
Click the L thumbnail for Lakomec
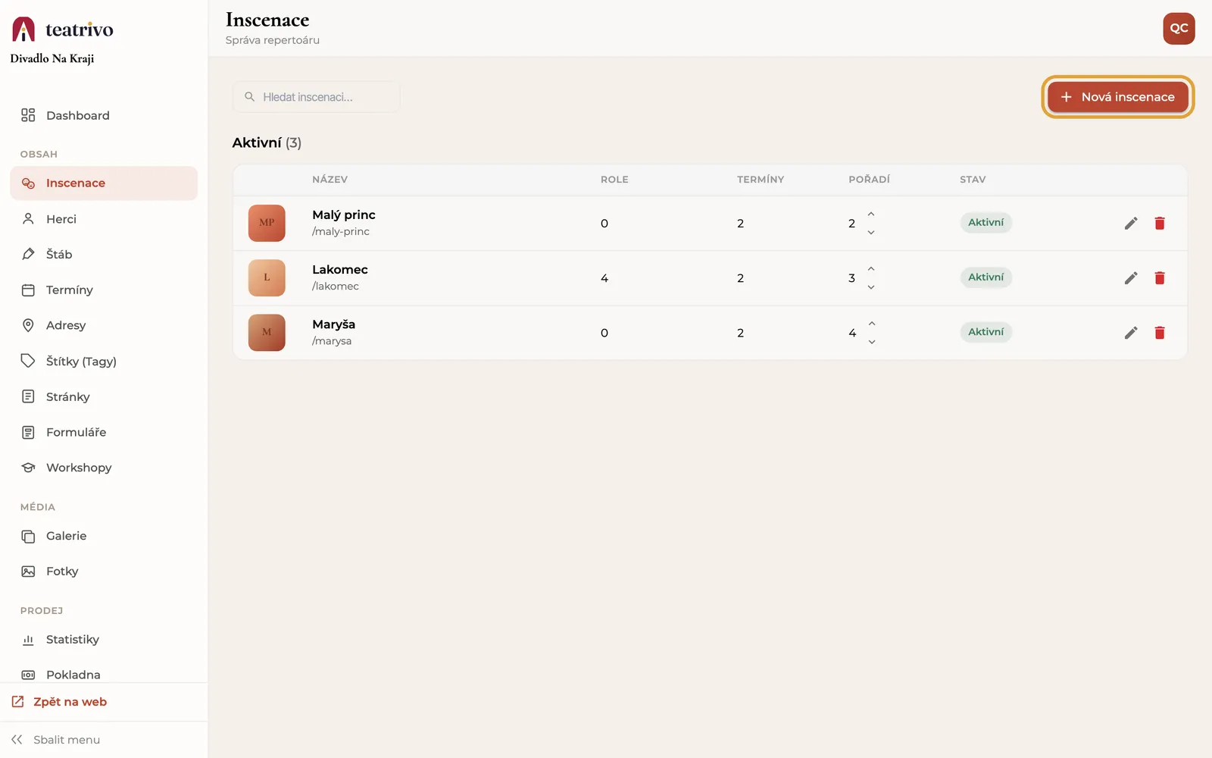(x=267, y=277)
